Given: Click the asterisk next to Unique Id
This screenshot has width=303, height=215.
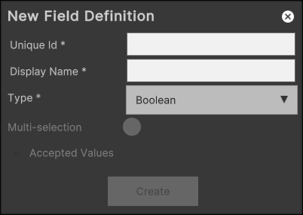Looking at the screenshot, I should pos(63,45).
